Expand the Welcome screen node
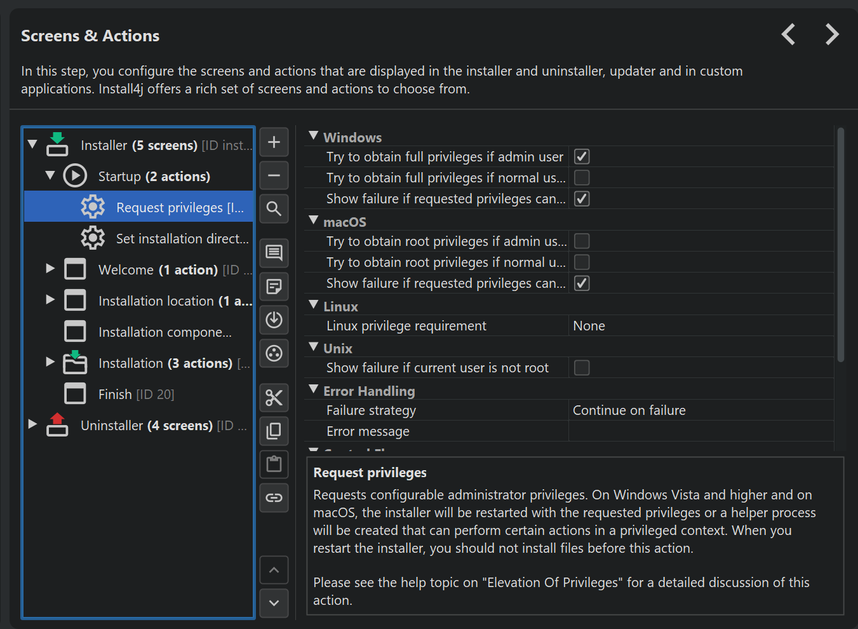Viewport: 858px width, 629px height. [x=50, y=269]
